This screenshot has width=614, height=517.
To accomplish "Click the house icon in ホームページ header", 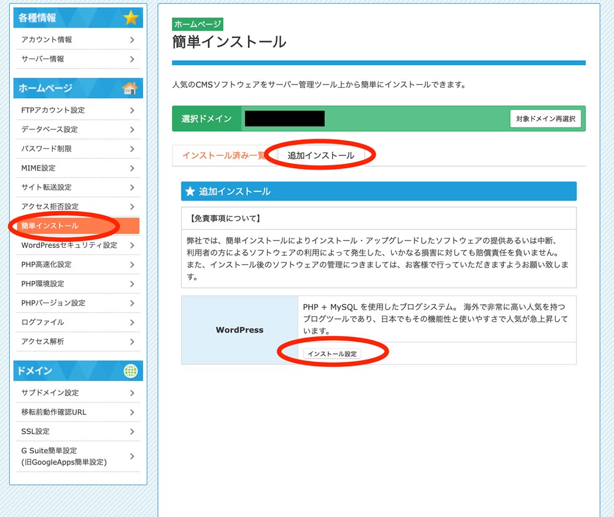I will point(130,88).
